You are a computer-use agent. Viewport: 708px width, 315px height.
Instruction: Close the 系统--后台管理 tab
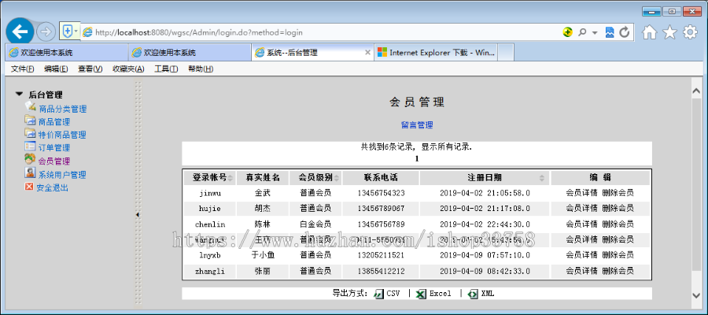click(x=367, y=53)
